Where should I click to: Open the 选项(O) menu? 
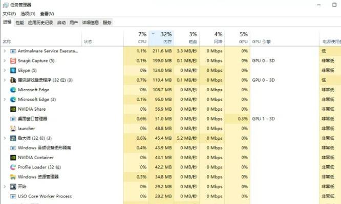28,14
